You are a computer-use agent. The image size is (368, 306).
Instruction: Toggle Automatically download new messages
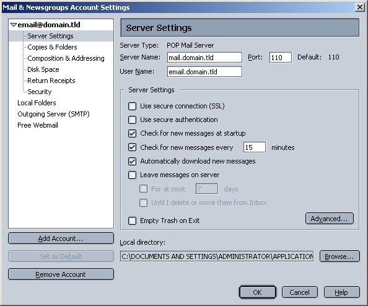point(132,161)
